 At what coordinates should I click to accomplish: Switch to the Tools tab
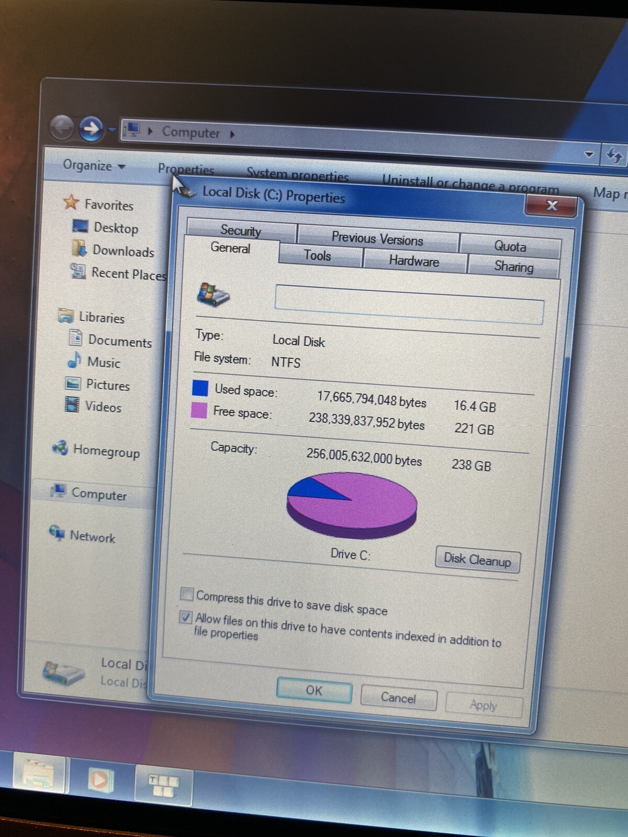coord(317,255)
